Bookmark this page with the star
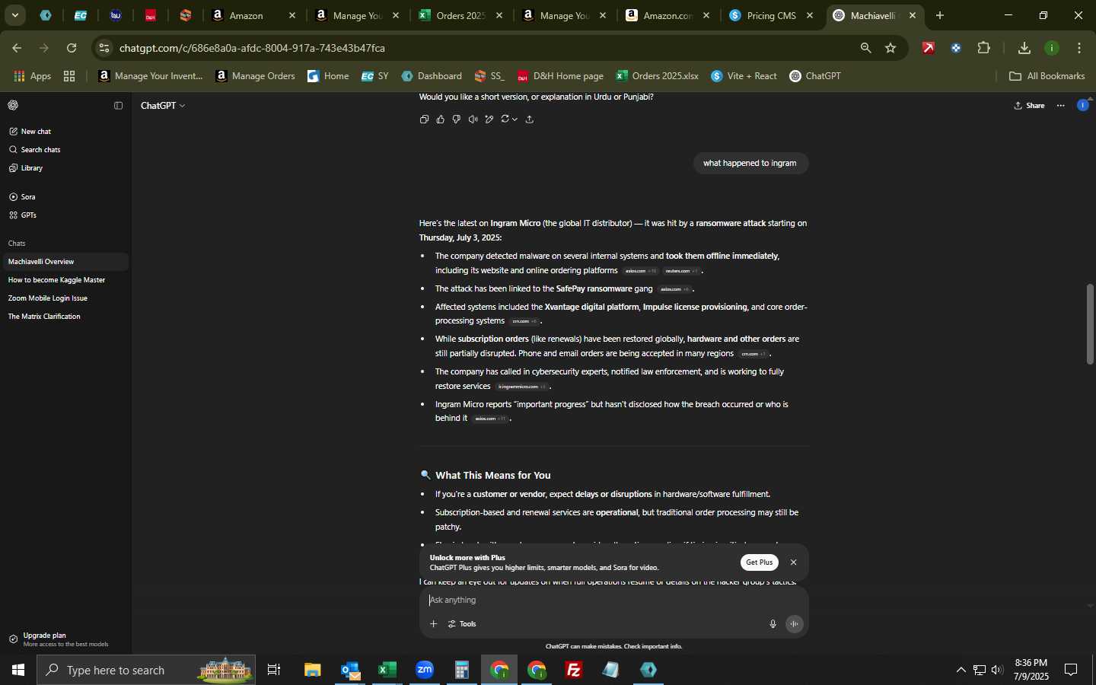The height and width of the screenshot is (685, 1096). pos(890,48)
